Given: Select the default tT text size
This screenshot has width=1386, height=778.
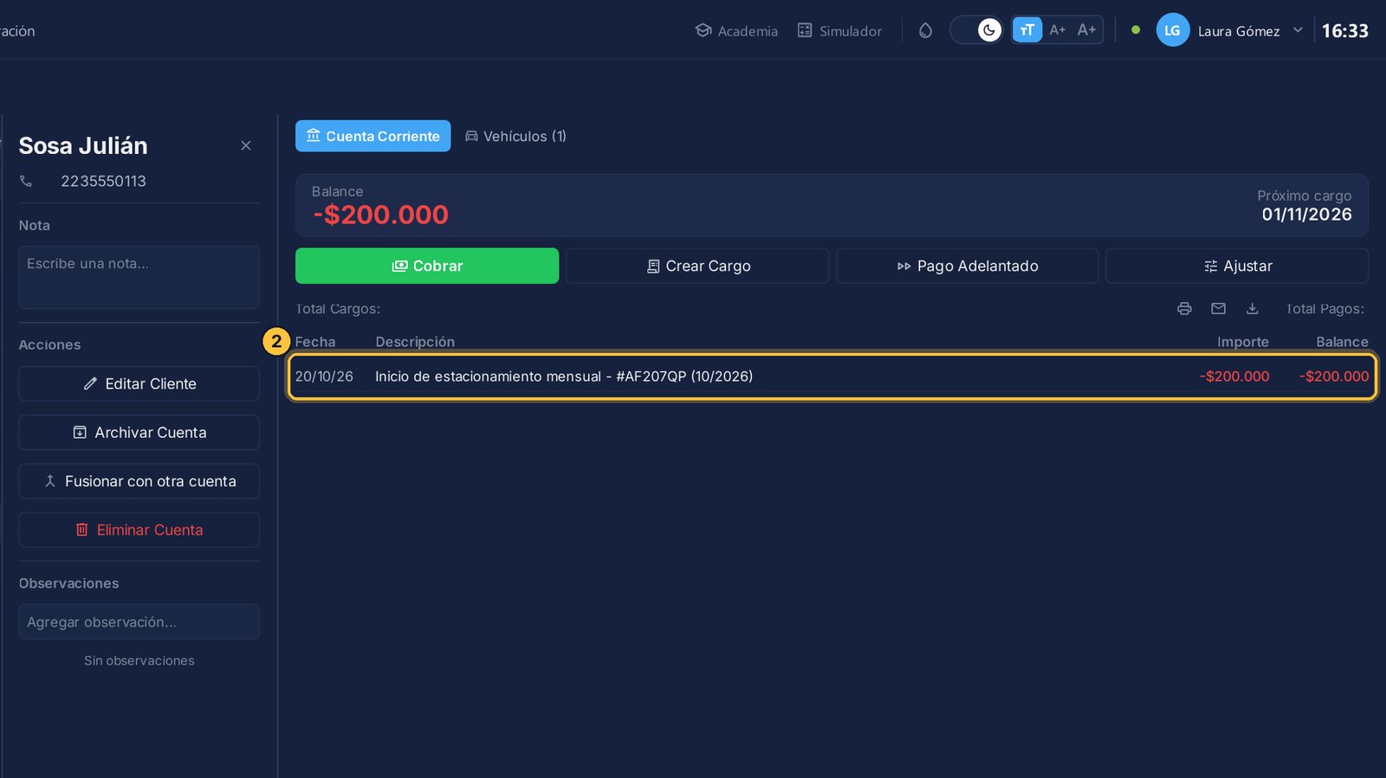Looking at the screenshot, I should pos(1027,30).
